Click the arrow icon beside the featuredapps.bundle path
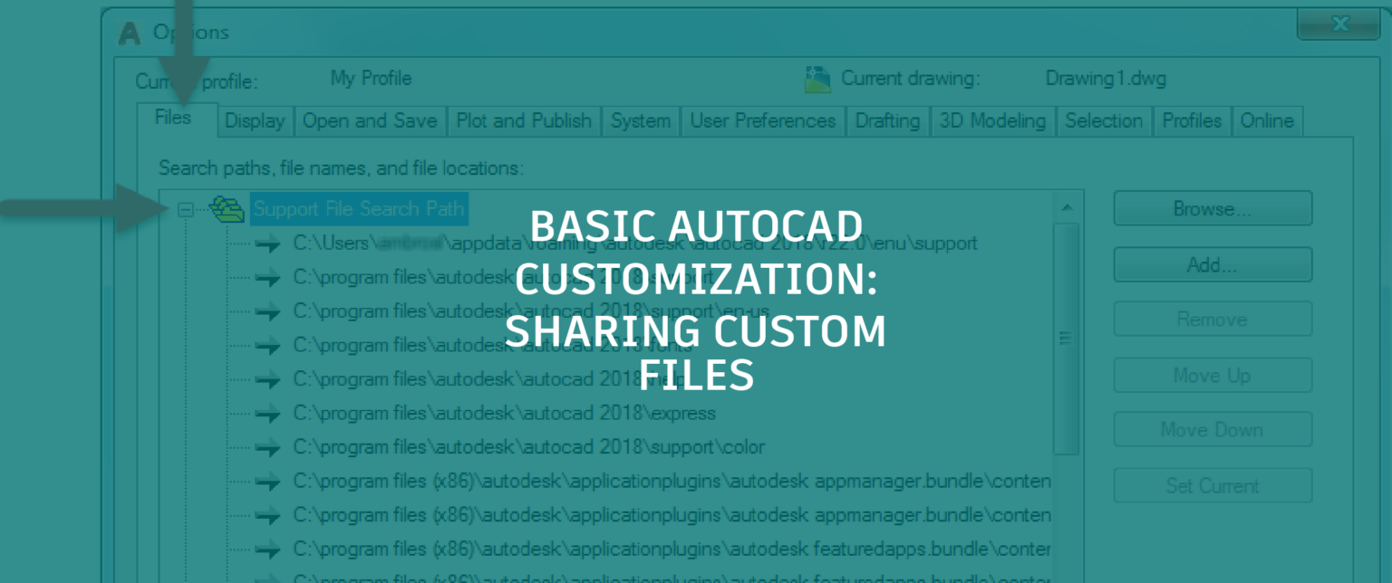 tap(268, 549)
